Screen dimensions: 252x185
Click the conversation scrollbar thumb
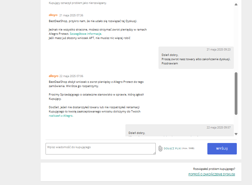pyautogui.click(x=236, y=93)
